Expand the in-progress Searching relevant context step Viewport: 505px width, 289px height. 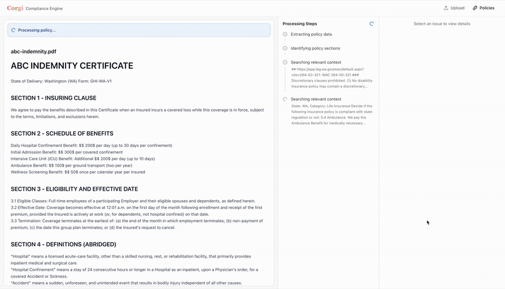coord(316,99)
